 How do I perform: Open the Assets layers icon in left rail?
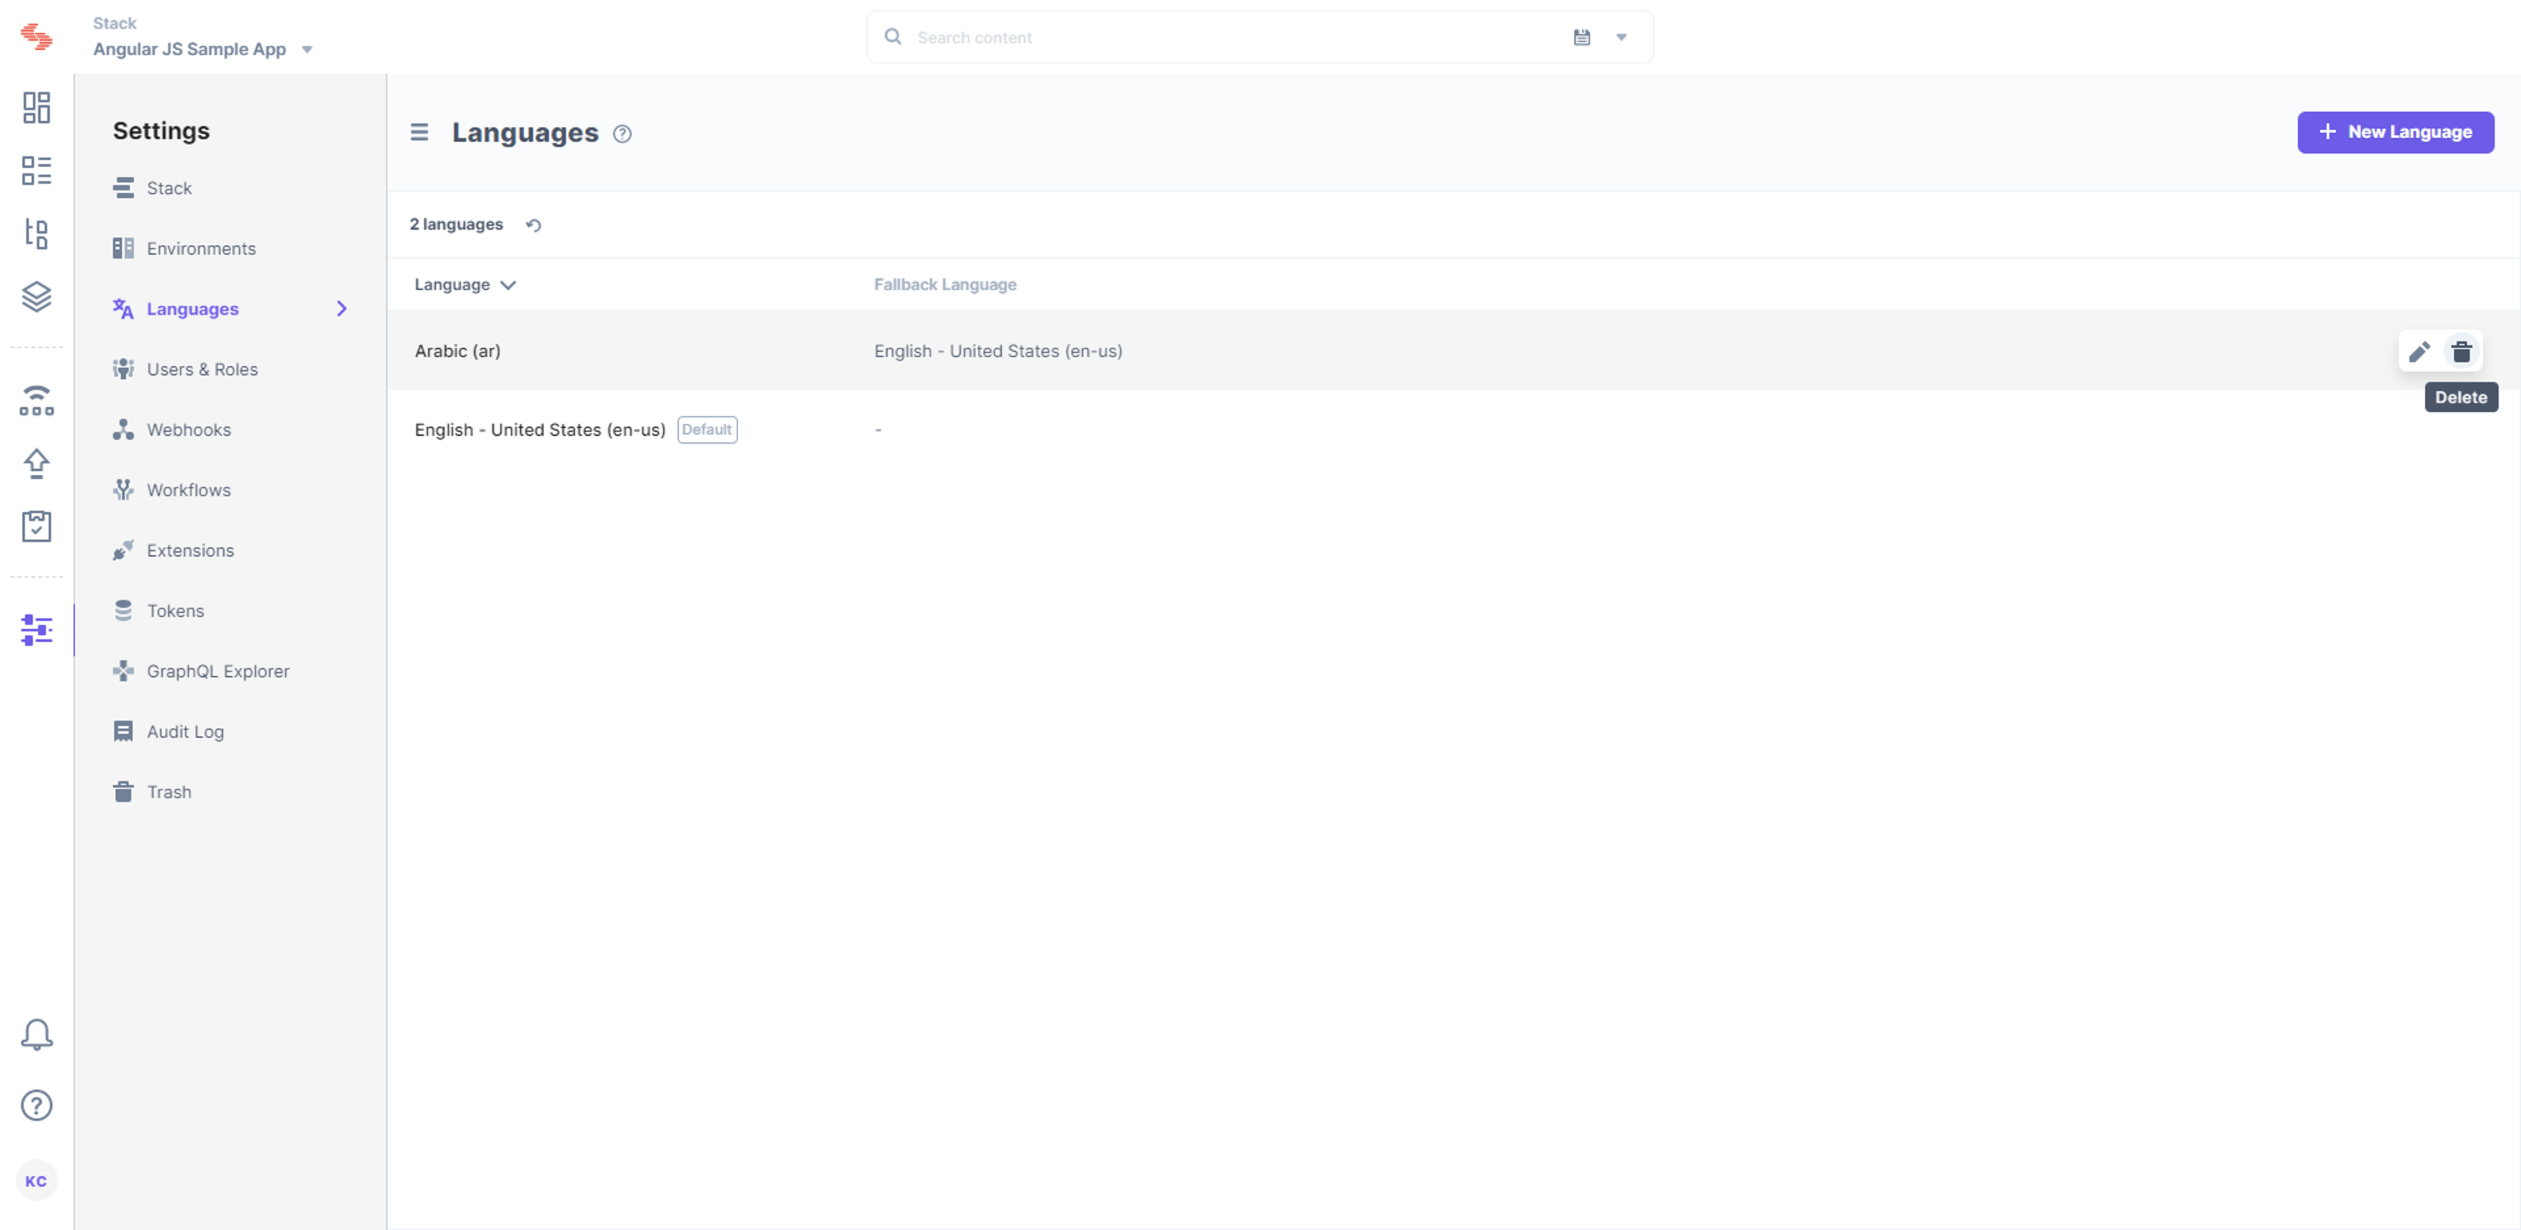(x=36, y=297)
